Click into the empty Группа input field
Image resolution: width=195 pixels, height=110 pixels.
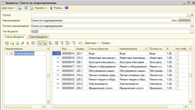109,15
